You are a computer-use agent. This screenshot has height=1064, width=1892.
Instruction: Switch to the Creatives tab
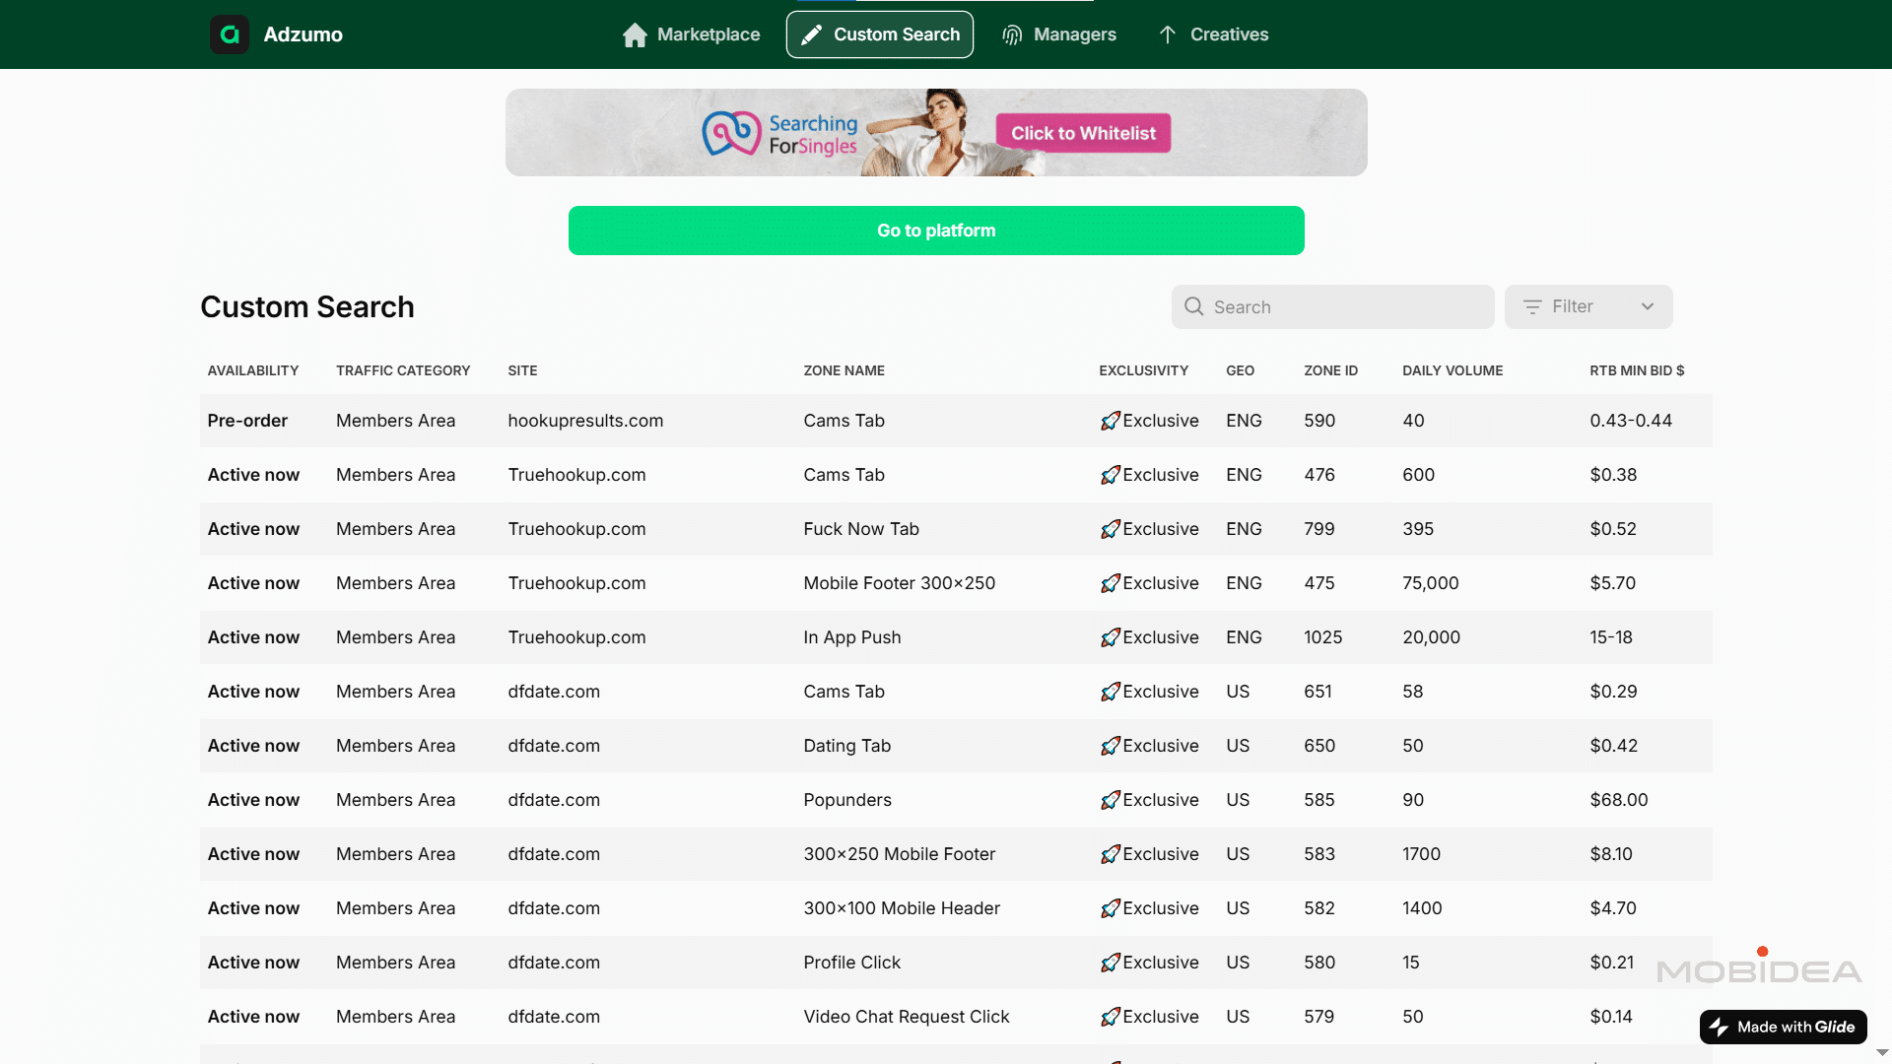[1229, 34]
